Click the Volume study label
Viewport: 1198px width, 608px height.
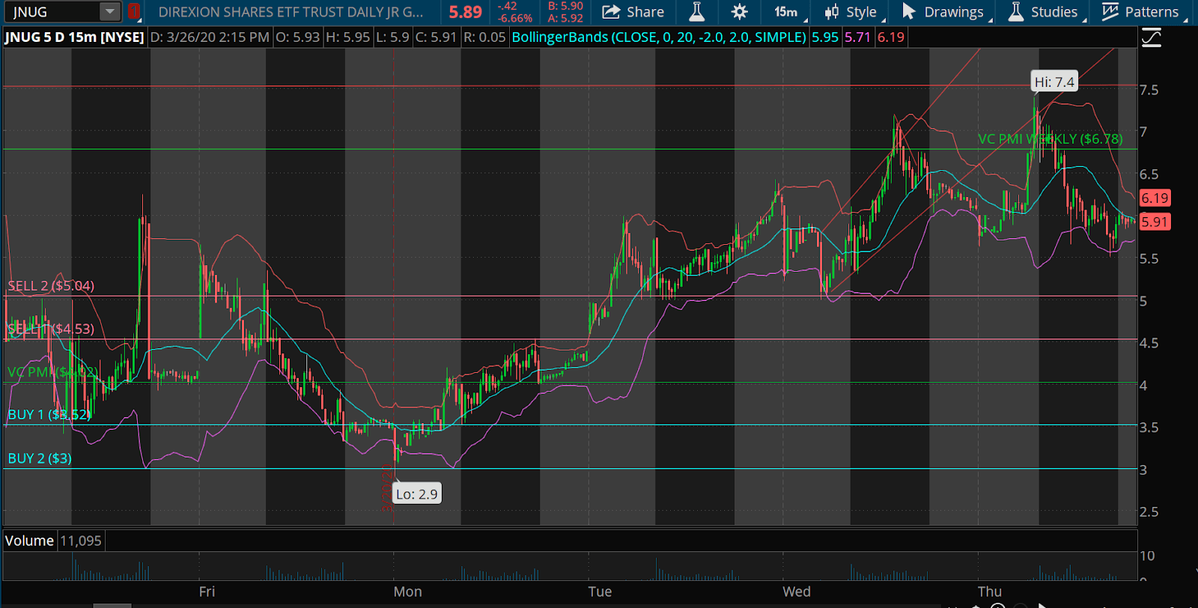coord(29,541)
